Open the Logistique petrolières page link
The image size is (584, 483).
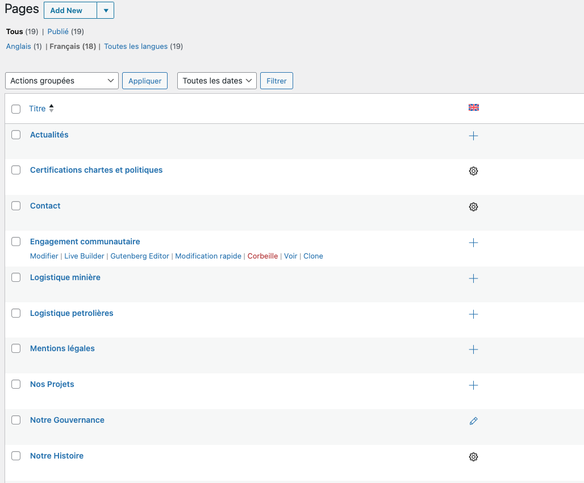coord(72,313)
